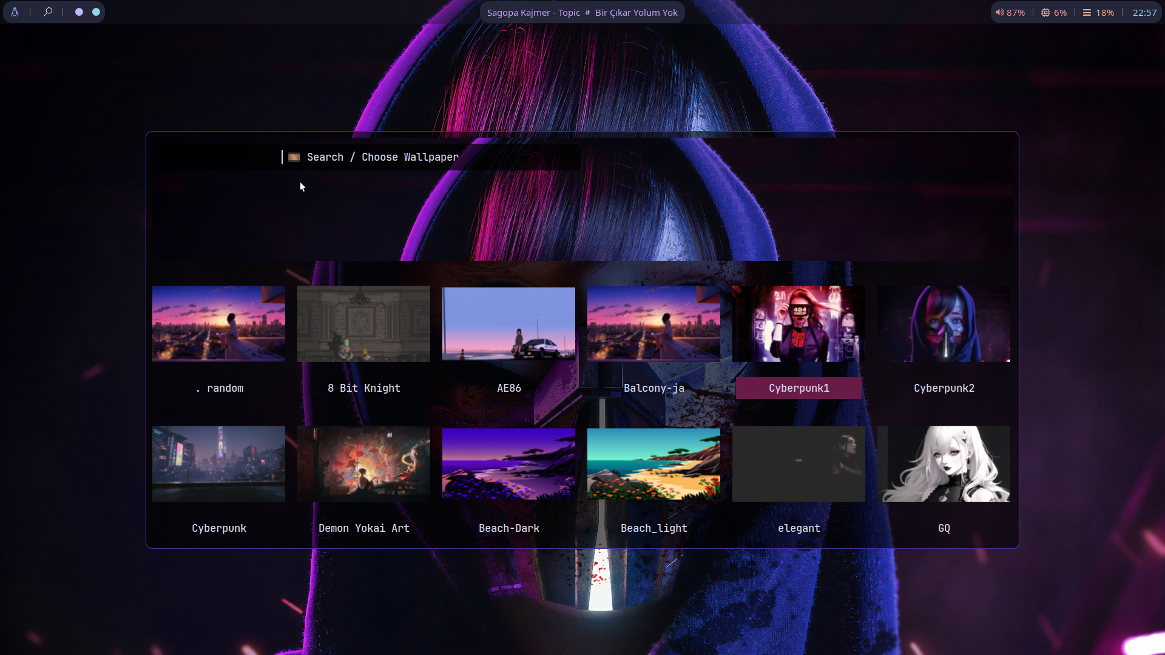Pick the AE86 car wallpaper thumbnail
The image size is (1165, 655).
[508, 324]
